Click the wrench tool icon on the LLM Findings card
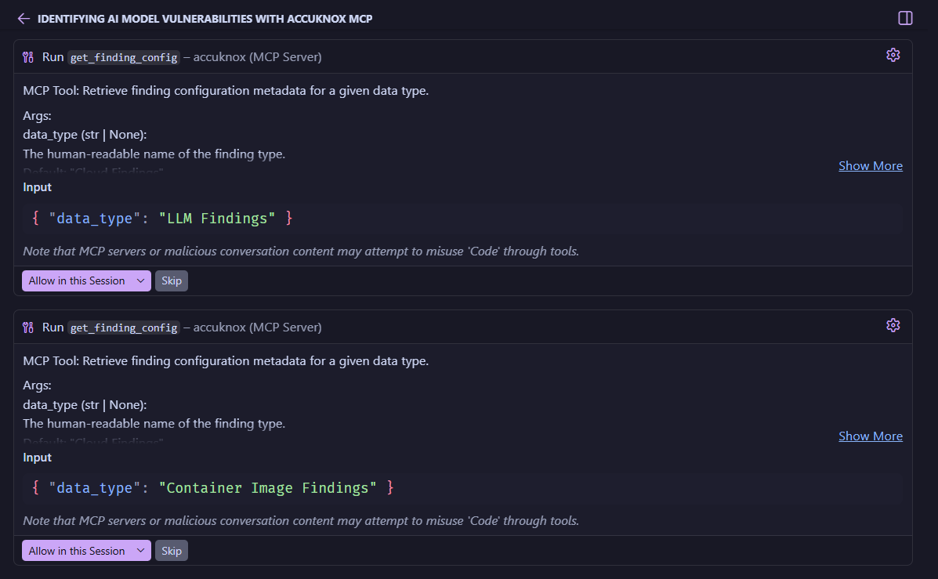 29,57
